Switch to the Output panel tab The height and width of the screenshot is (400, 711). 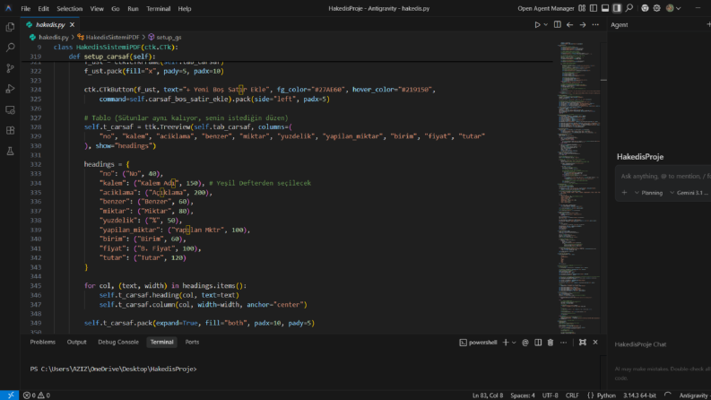tap(76, 342)
